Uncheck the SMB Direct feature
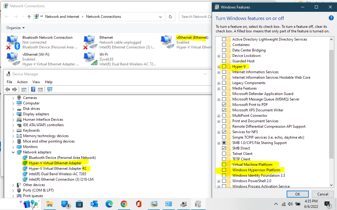The width and height of the screenshot is (337, 210). (224, 148)
